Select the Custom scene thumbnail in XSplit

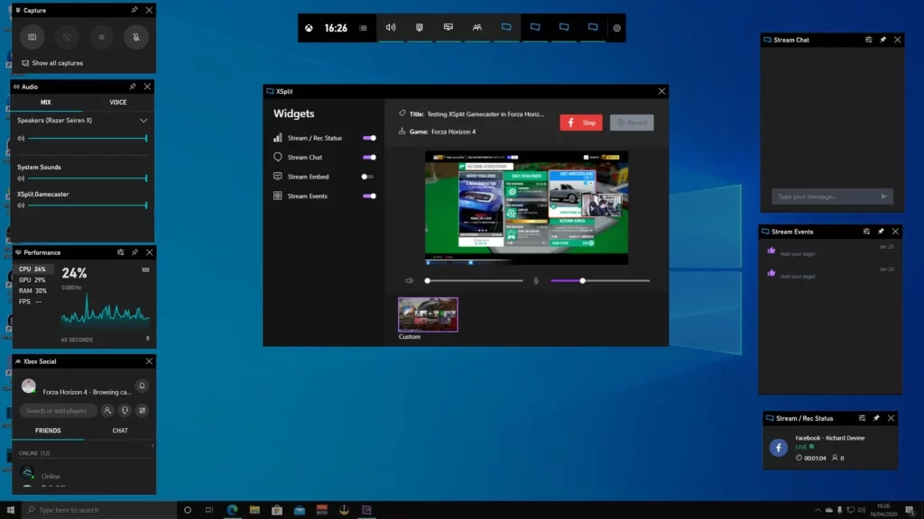[428, 314]
